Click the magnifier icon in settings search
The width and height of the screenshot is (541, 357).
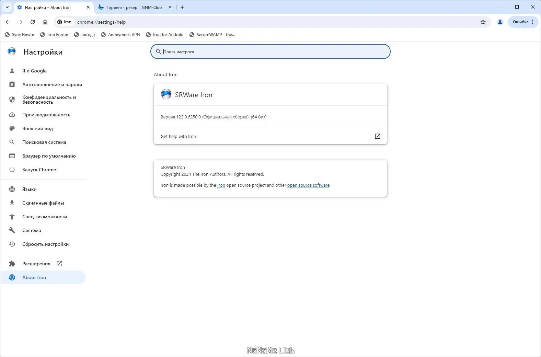tap(158, 51)
